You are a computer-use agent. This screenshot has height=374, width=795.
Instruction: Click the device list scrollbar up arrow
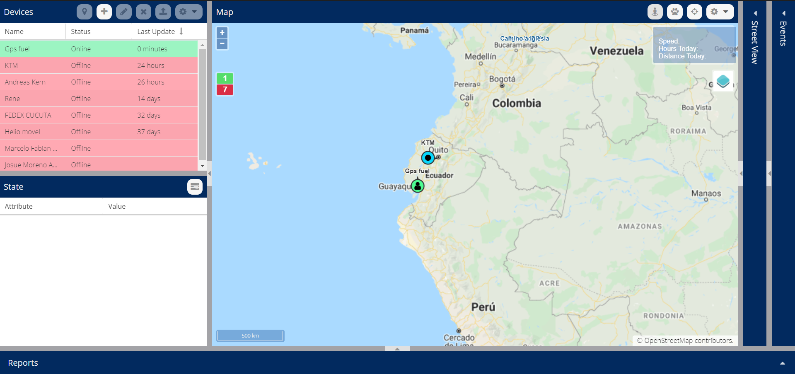(x=202, y=45)
